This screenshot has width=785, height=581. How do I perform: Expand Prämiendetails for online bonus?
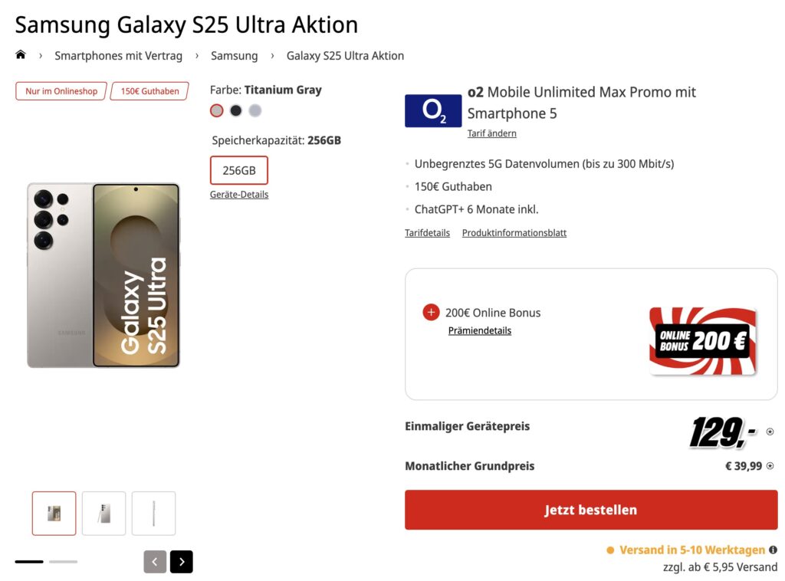(480, 331)
